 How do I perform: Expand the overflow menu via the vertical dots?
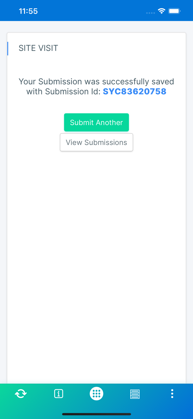click(x=172, y=394)
